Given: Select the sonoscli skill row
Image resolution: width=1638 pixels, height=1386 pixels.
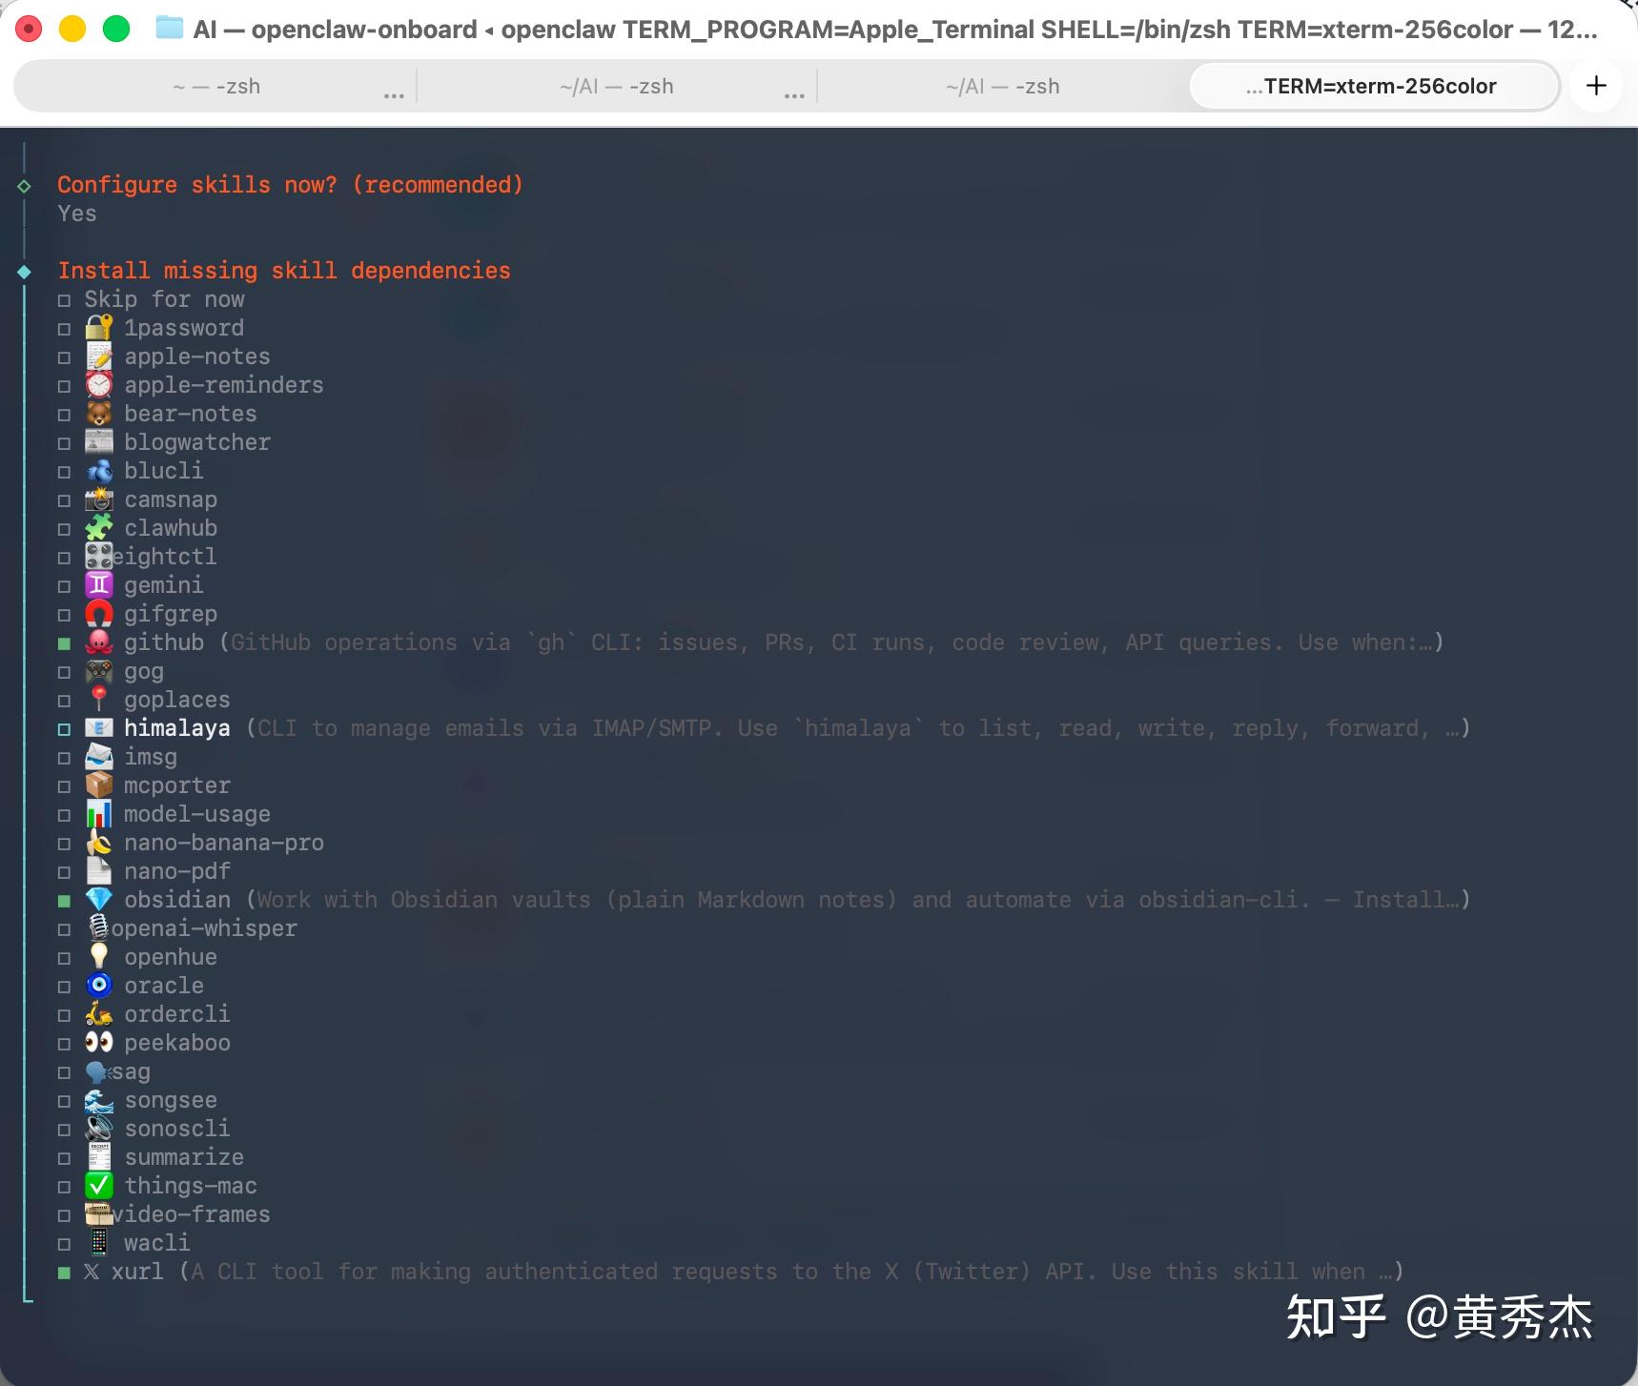Looking at the screenshot, I should (x=144, y=1129).
